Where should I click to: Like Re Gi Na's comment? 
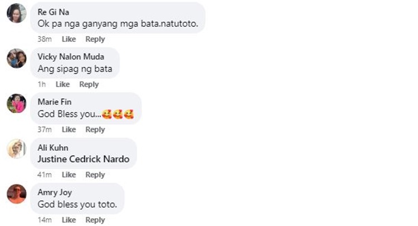69,39
